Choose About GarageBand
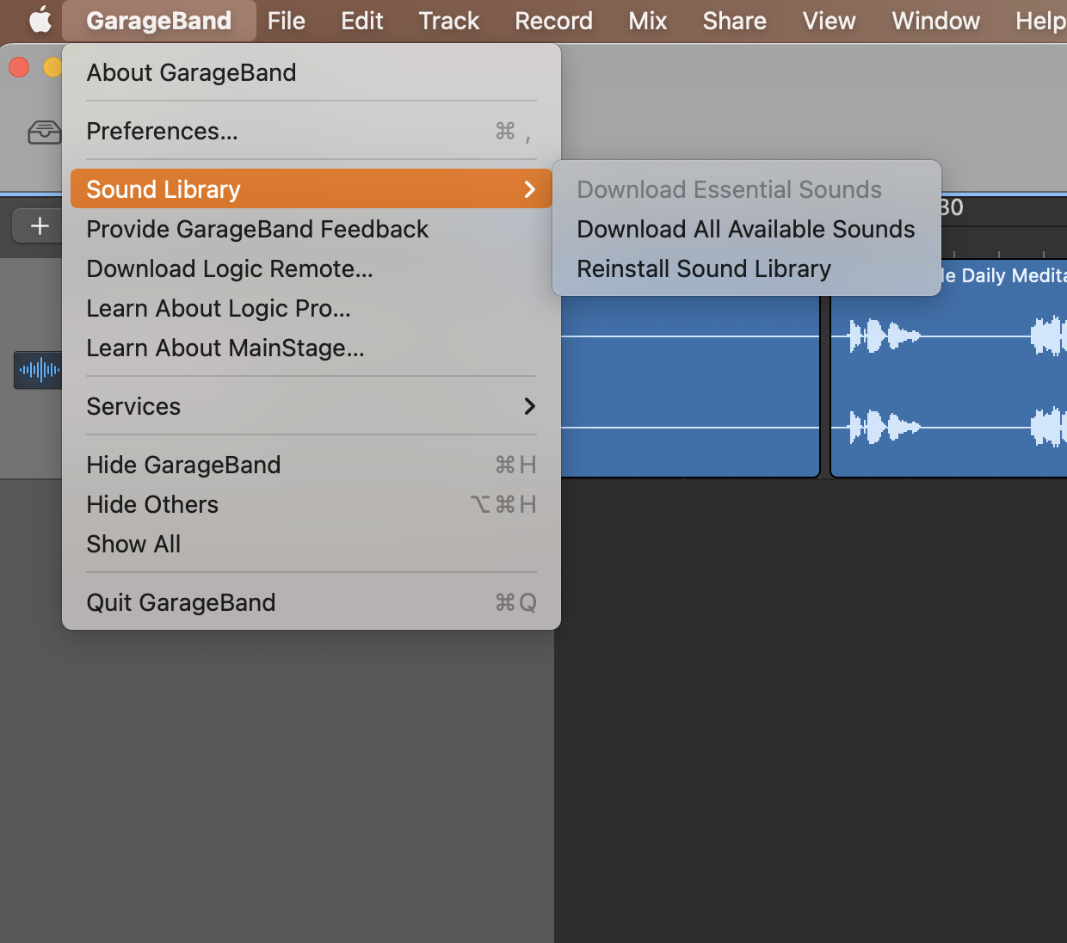1067x943 pixels. [x=311, y=72]
